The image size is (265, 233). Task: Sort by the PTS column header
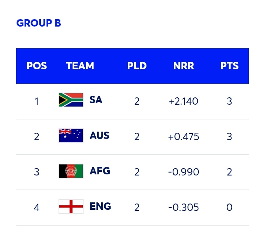(x=229, y=66)
